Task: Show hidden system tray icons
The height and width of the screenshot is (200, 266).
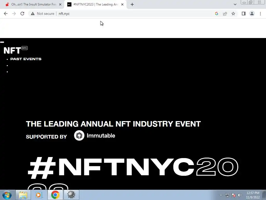Action: click(x=221, y=195)
